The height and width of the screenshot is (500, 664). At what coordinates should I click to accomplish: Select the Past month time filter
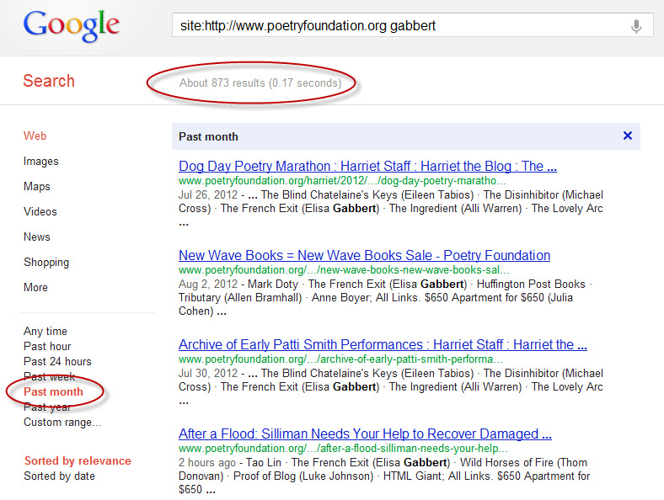coord(53,391)
